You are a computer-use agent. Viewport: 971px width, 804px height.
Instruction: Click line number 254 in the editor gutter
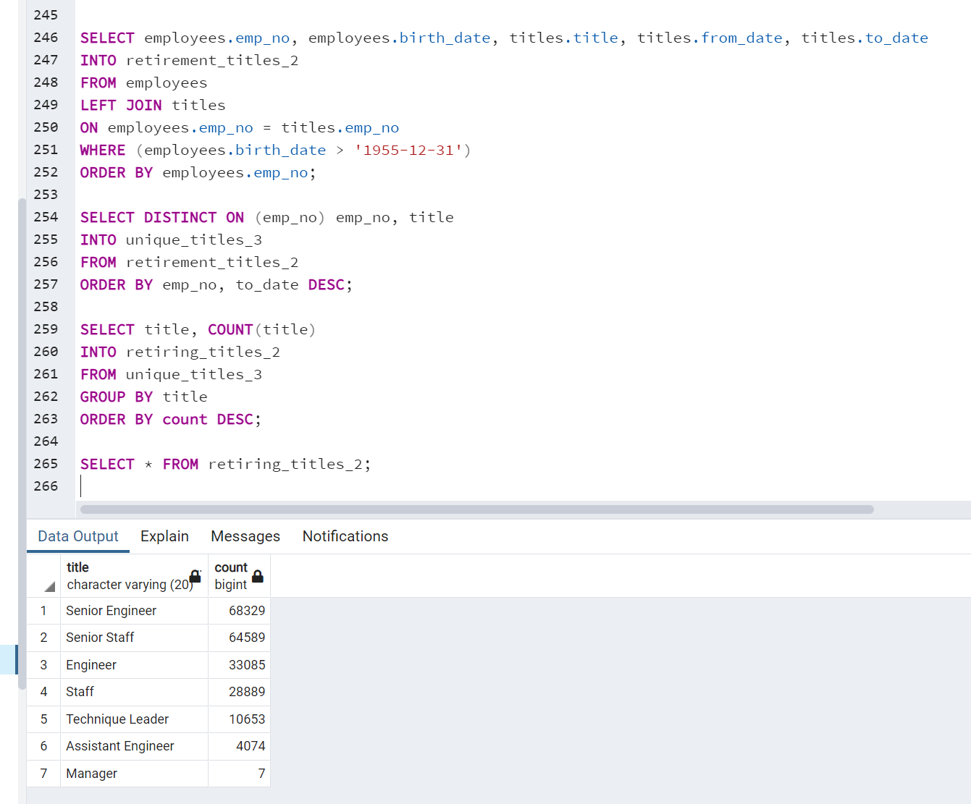coord(46,217)
